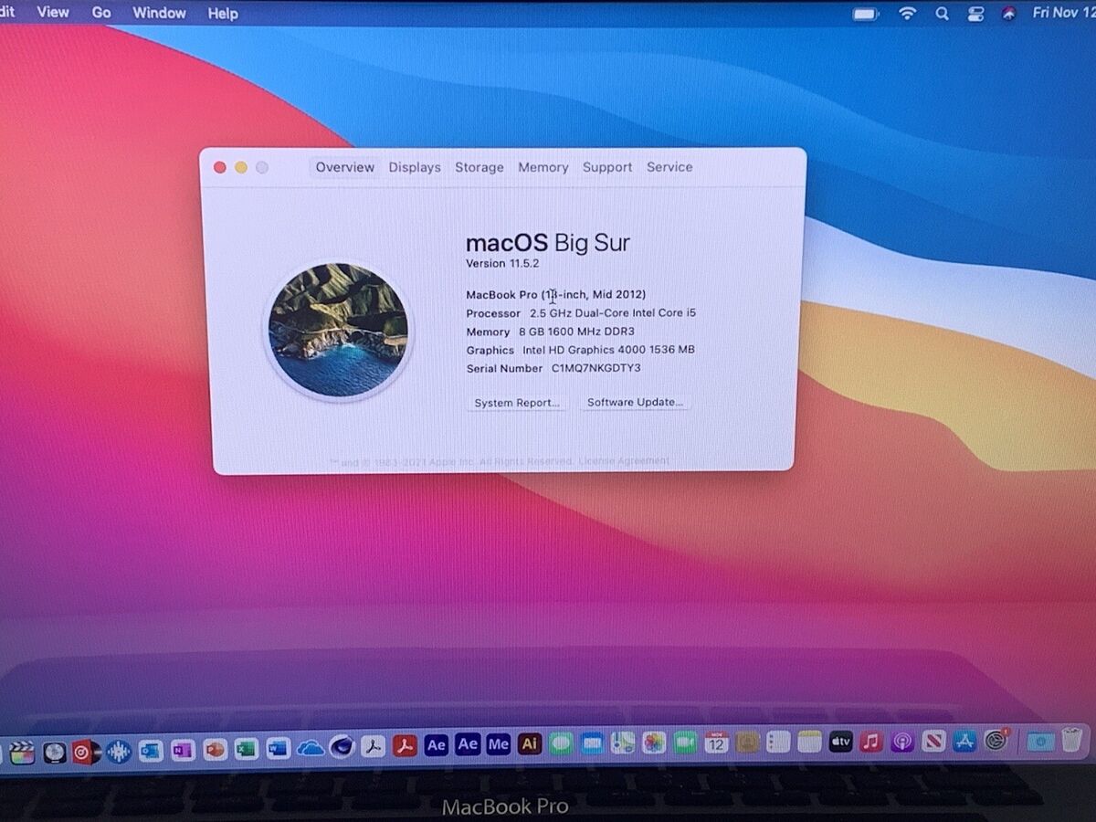Open the Service tab
This screenshot has width=1096, height=822.
[x=669, y=167]
